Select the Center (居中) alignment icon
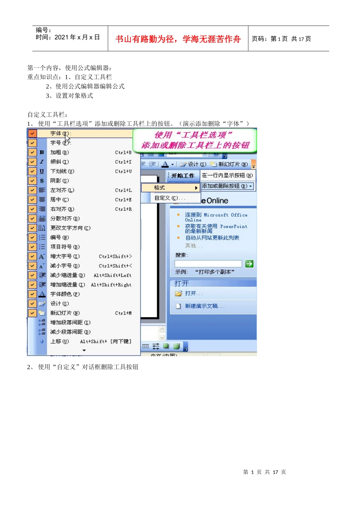This screenshot has width=357, height=505. coord(42,200)
